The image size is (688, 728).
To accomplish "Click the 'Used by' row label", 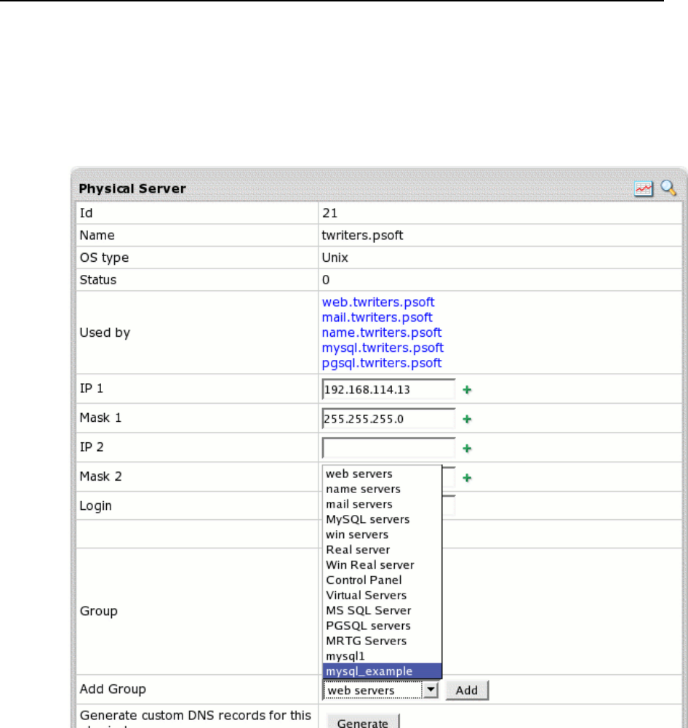I will (x=105, y=333).
